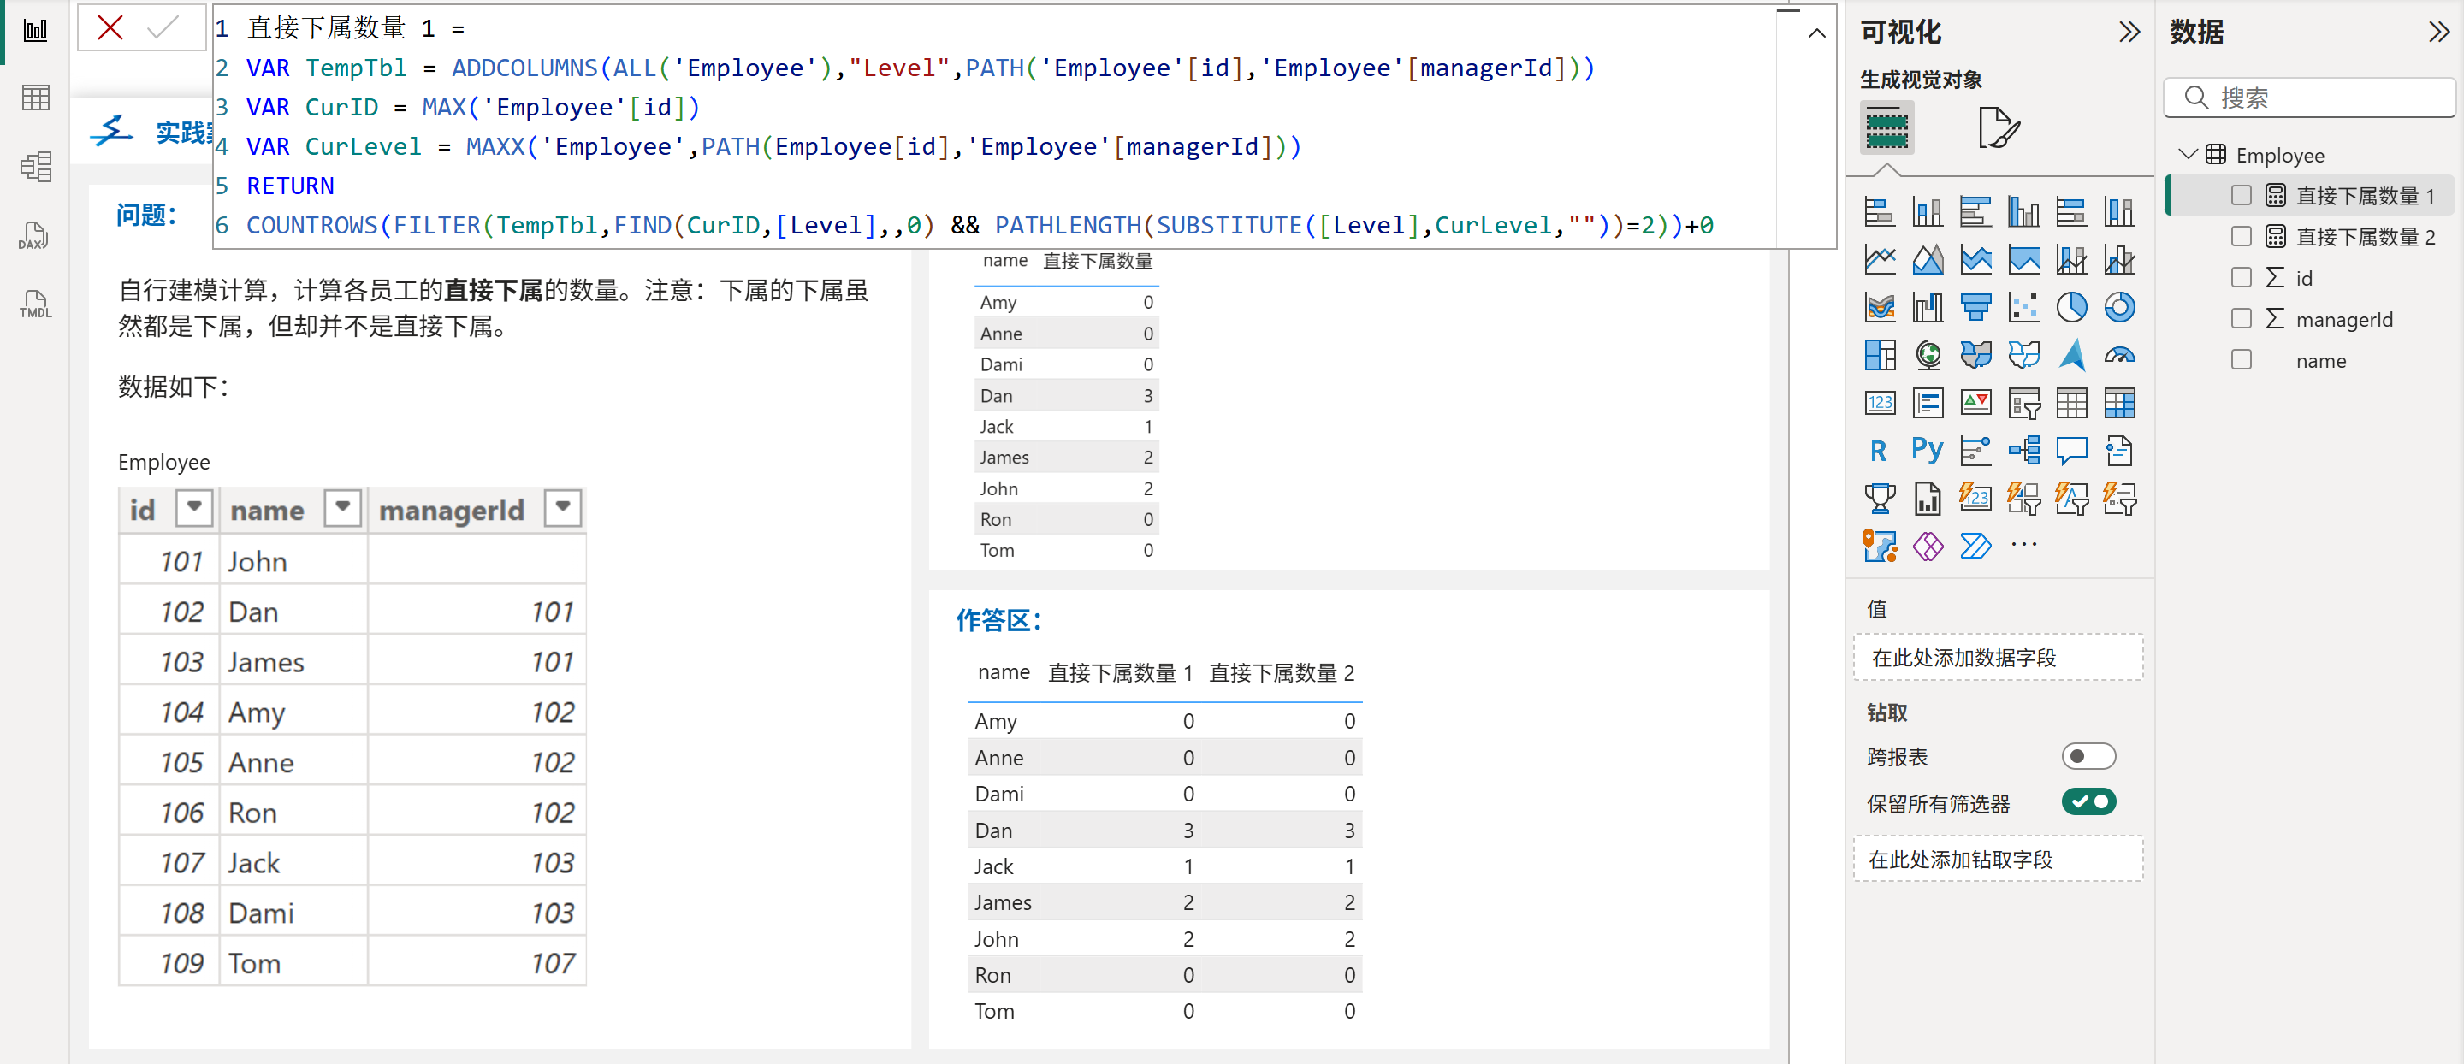Image resolution: width=2464 pixels, height=1064 pixels.
Task: Commit formula with checkmark icon
Action: [x=163, y=27]
